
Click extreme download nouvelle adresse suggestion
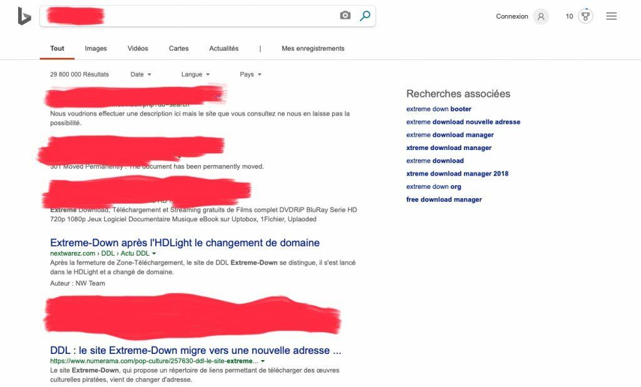point(463,122)
